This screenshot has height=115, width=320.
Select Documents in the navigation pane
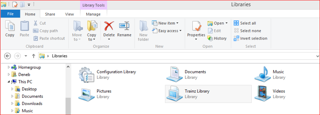32,96
